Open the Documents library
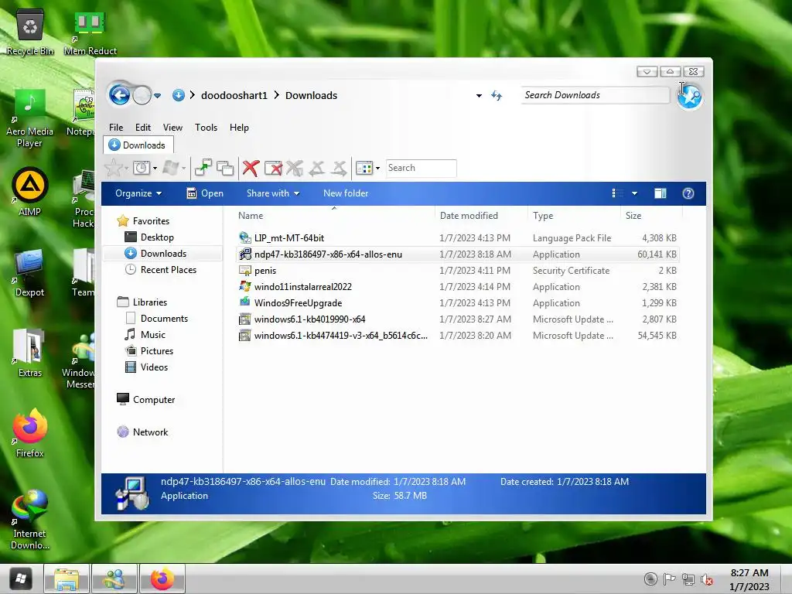The height and width of the screenshot is (594, 792). [164, 318]
